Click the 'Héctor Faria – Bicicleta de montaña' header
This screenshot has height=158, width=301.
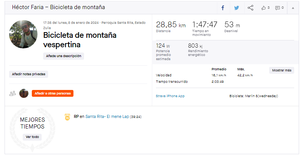coord(58,7)
